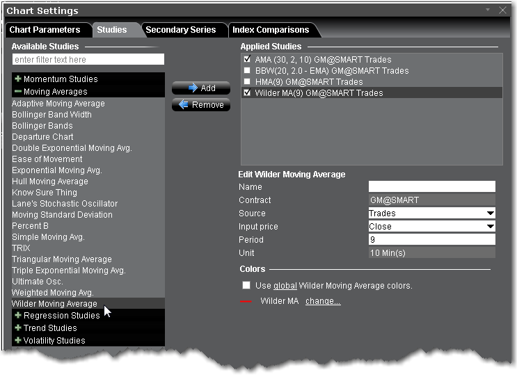Open the title bar dropdown arrow

tap(488, 10)
